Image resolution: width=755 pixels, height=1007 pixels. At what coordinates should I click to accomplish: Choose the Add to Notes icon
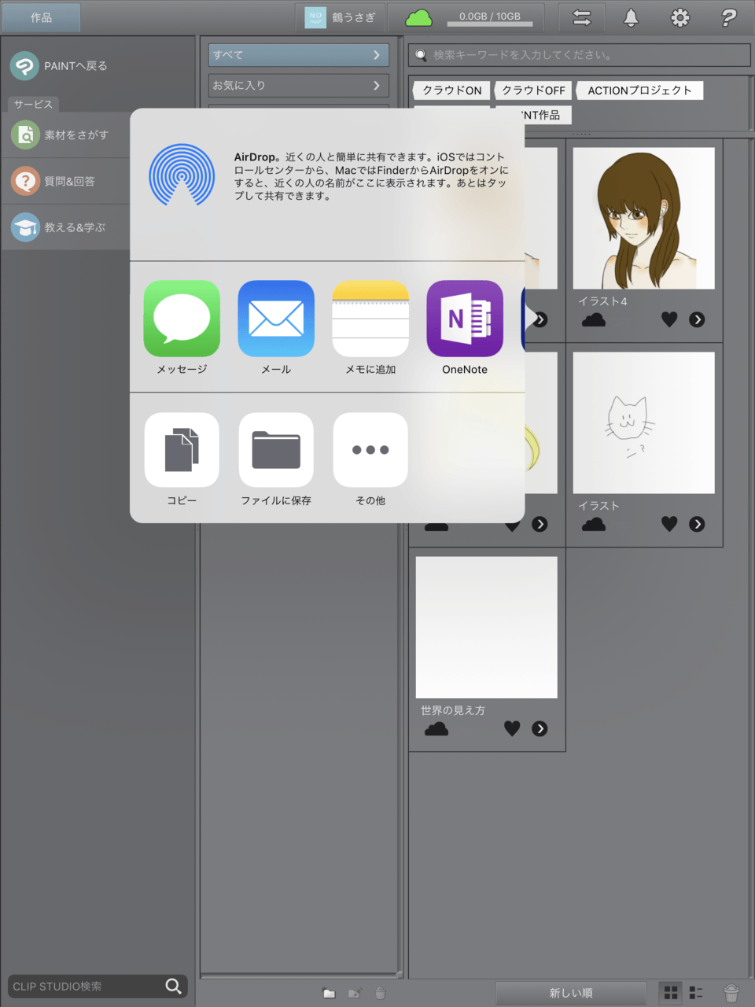[370, 319]
